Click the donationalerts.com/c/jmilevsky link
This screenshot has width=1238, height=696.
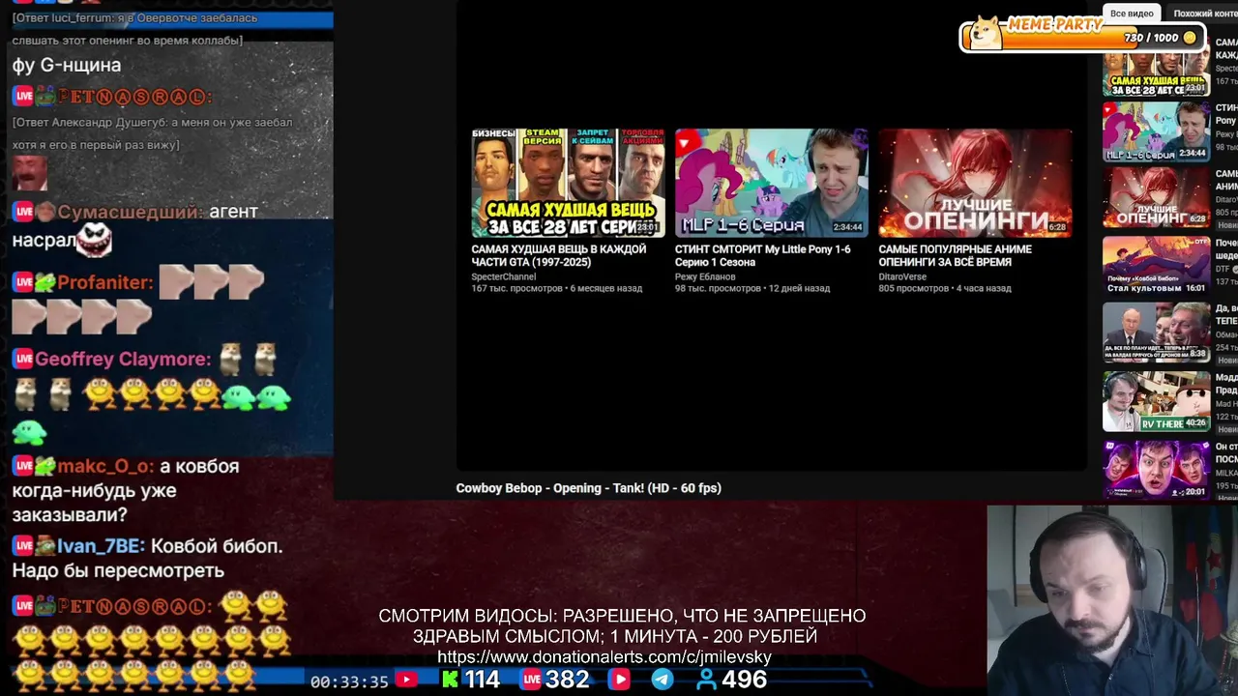(x=604, y=657)
